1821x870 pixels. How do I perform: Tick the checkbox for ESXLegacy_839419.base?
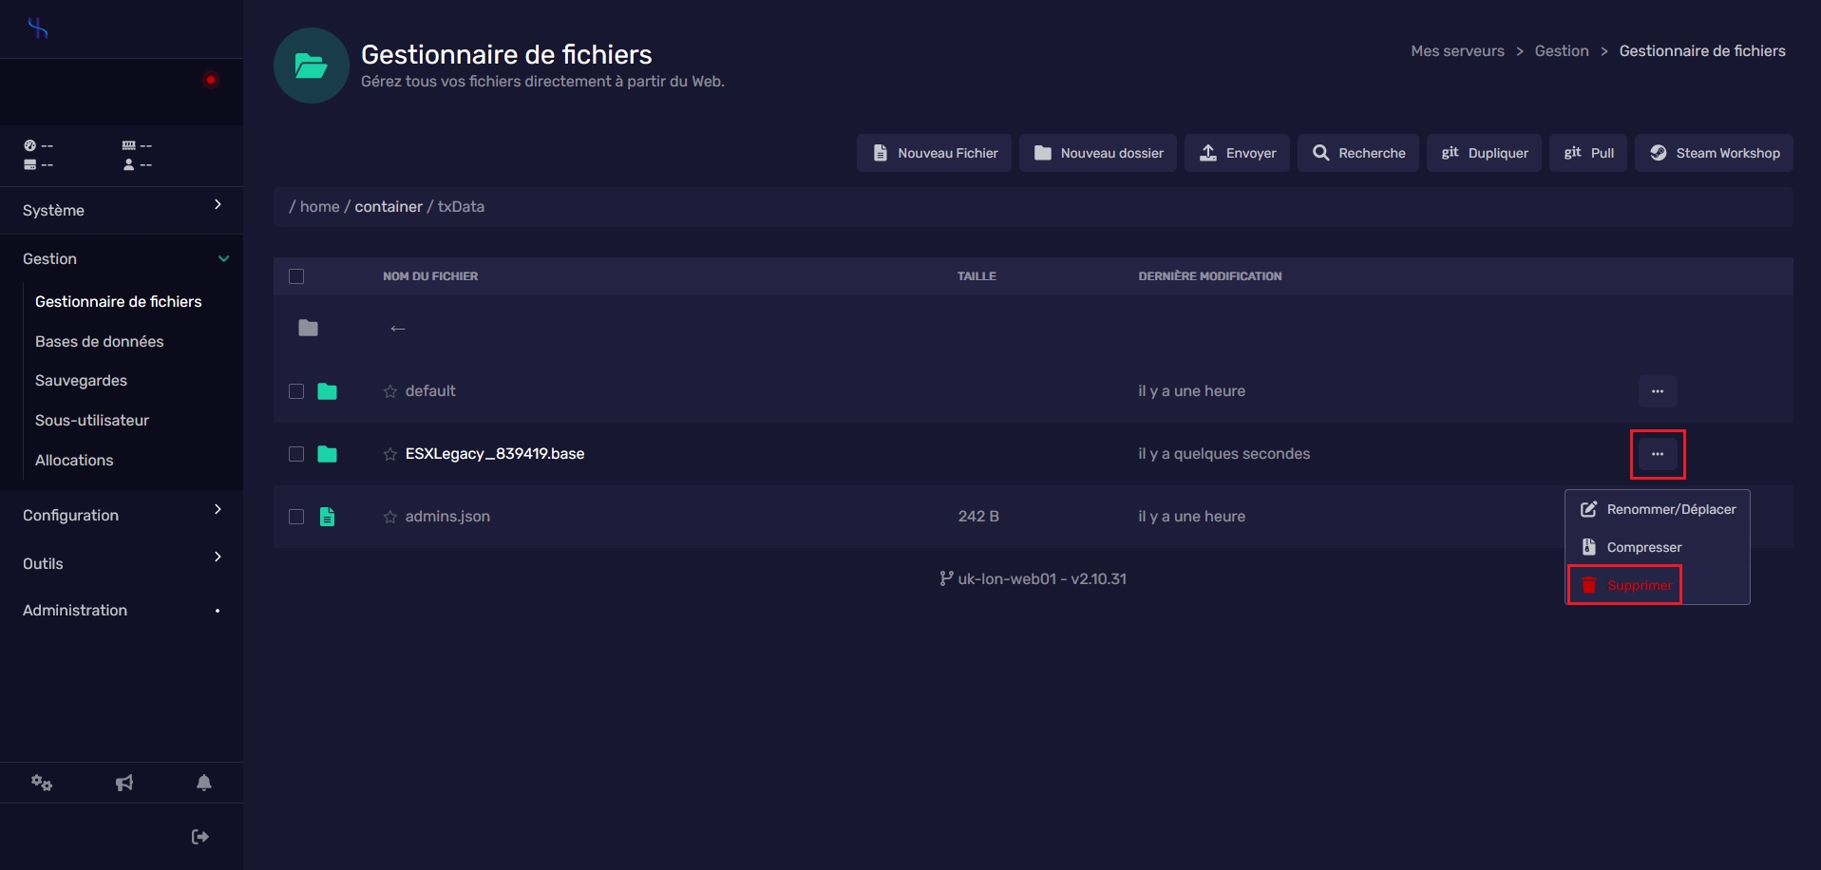pos(296,454)
